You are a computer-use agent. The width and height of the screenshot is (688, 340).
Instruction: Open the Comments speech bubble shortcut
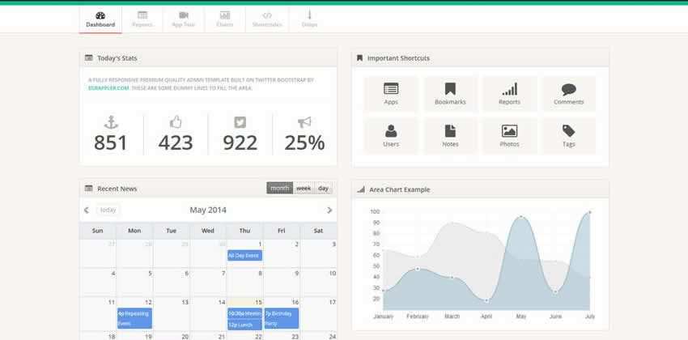568,90
